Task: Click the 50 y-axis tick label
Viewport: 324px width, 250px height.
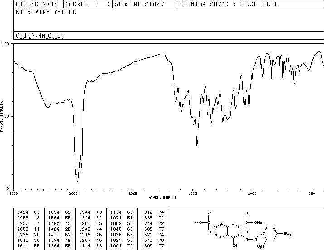Action: 7,116
